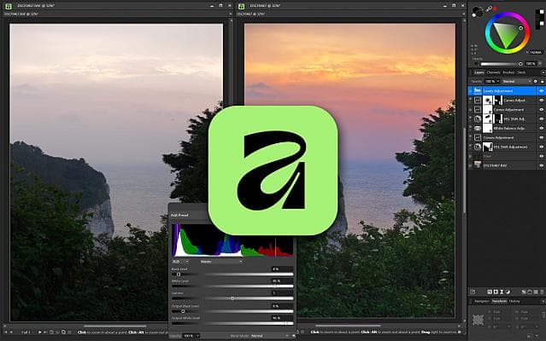Click the right document's horizontal scrollbar
Screen dimensions: 546x341
tap(349, 326)
